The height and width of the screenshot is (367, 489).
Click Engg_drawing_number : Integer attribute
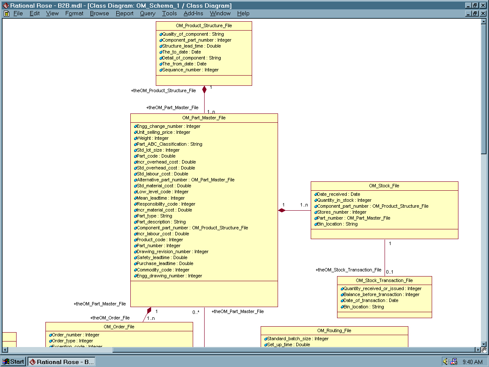[x=168, y=276]
